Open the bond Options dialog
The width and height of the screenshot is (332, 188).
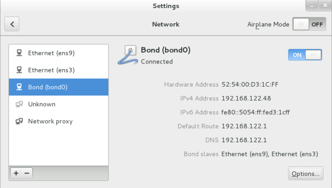[305, 174]
